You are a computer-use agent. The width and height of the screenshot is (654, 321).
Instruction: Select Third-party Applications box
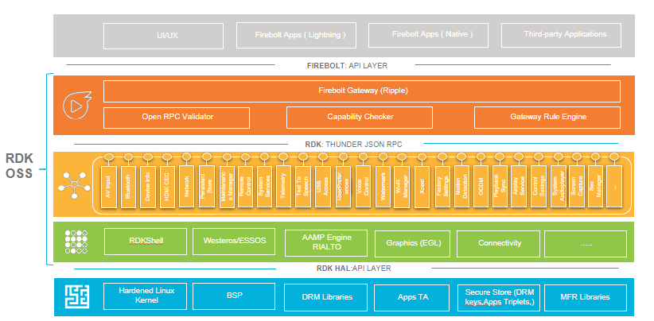561,34
